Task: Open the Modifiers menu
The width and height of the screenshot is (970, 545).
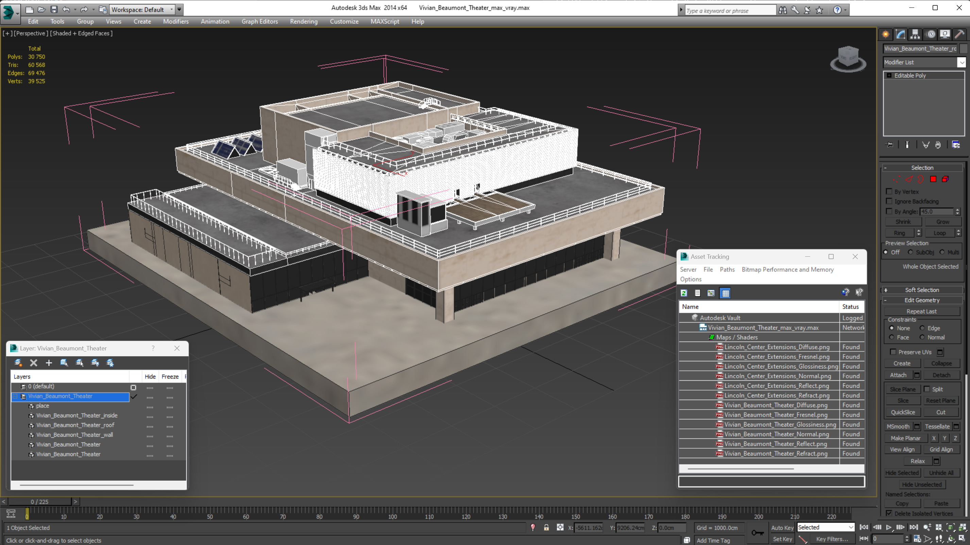Action: tap(176, 21)
